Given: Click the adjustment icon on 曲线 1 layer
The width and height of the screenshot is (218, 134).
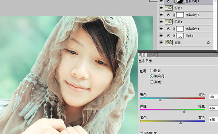Looking at the screenshot, I should [169, 36].
